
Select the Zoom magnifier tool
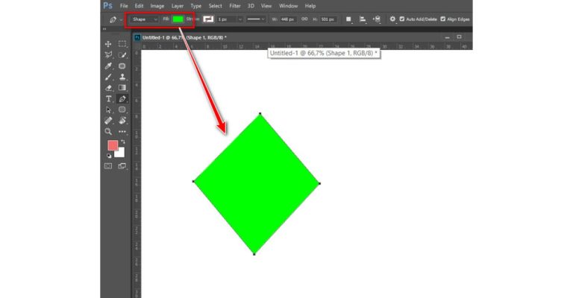coord(108,131)
